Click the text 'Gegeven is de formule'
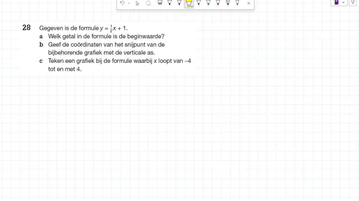Viewport: 359px width, 201px height. pyautogui.click(x=69, y=28)
